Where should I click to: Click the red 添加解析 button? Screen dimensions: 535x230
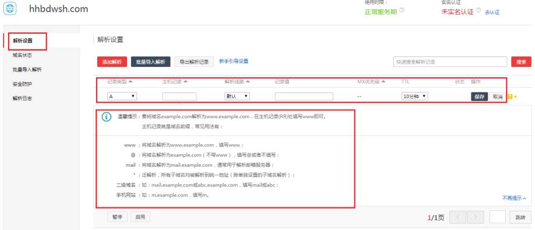112,62
